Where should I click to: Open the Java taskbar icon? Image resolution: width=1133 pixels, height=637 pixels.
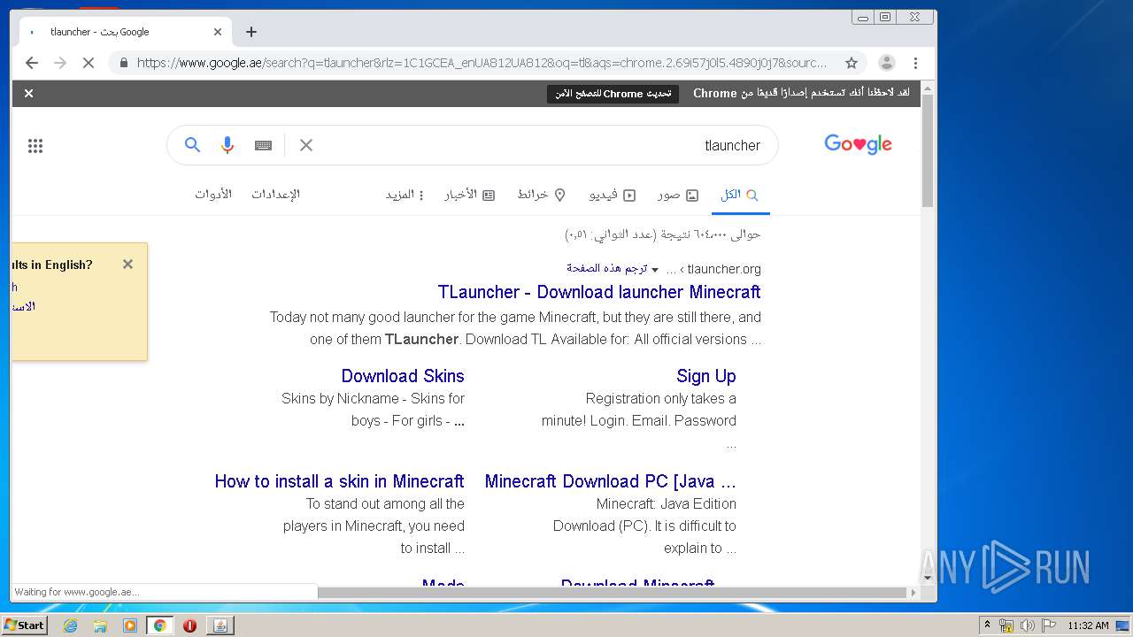pyautogui.click(x=220, y=625)
